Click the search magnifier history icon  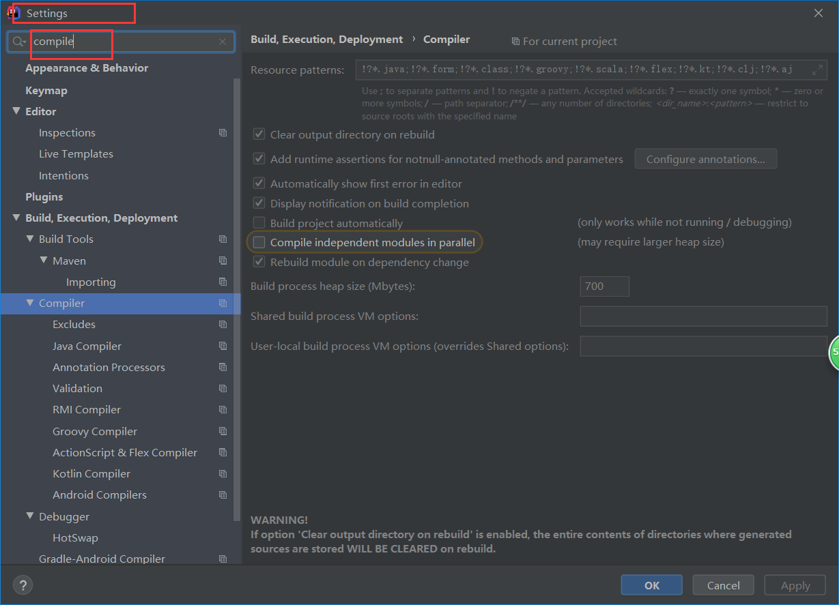(x=19, y=42)
